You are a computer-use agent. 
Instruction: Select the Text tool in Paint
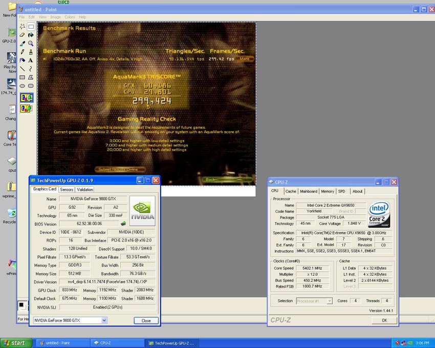click(31, 60)
